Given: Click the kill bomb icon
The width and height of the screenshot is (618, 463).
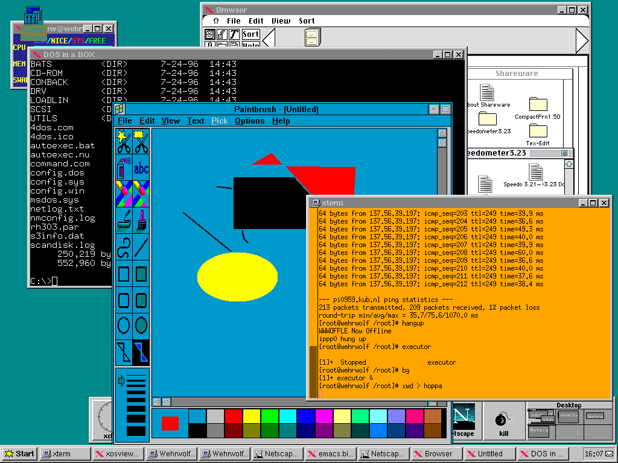Looking at the screenshot, I should pos(501,420).
